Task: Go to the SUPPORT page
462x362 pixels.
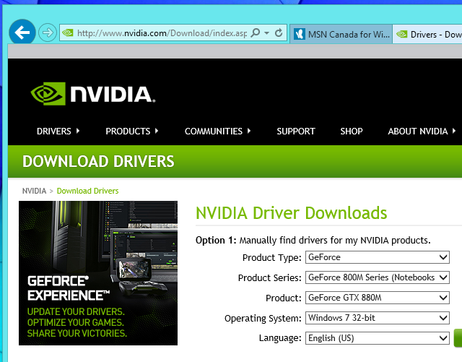Action: tap(296, 131)
